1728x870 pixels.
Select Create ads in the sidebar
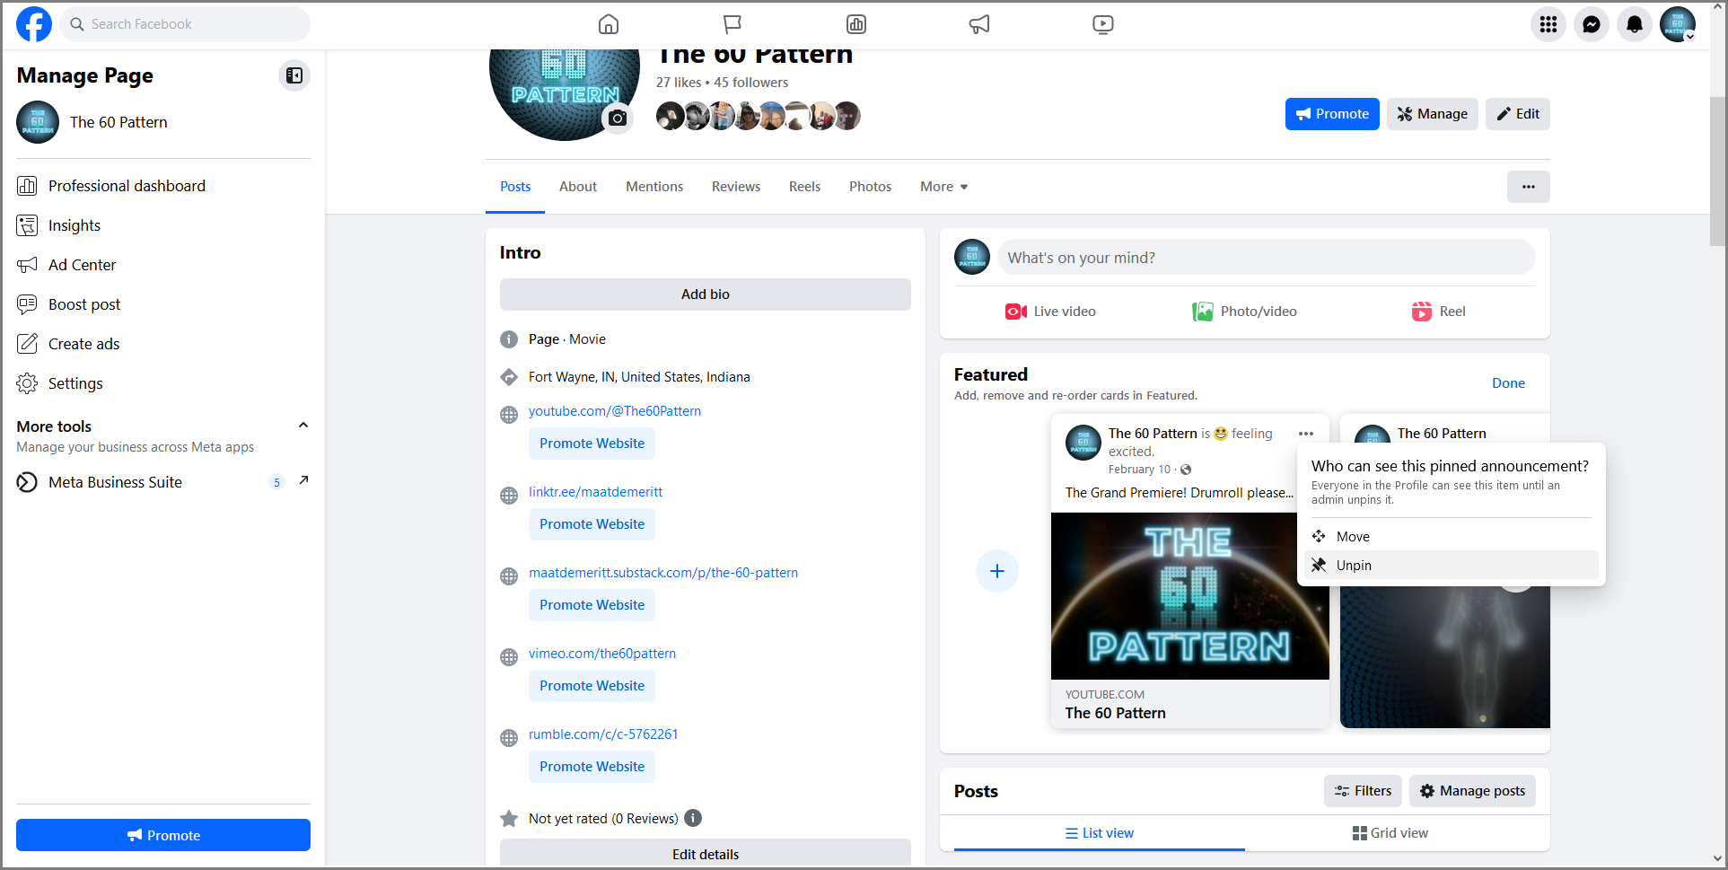(x=163, y=344)
